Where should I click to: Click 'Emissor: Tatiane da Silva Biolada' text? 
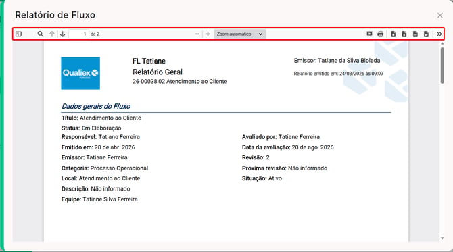pyautogui.click(x=337, y=61)
